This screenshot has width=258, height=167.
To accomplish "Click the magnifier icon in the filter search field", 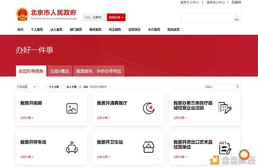I will 238,87.
